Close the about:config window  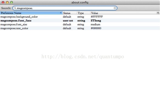3,2
